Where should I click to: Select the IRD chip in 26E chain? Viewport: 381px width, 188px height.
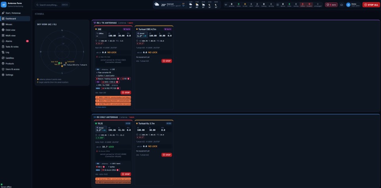point(126,79)
